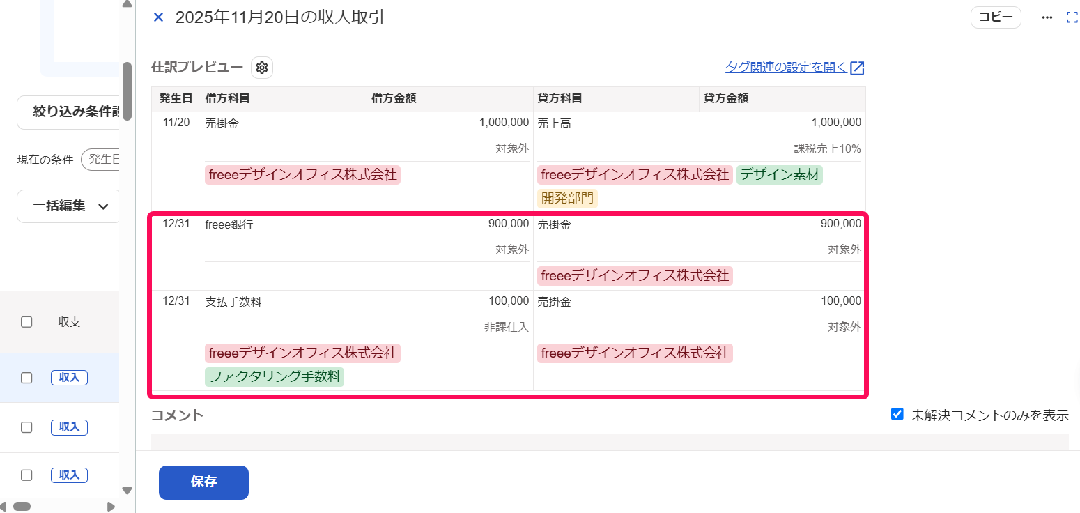This screenshot has width=1080, height=513.
Task: Click the ファクタリング手数料 tag
Action: [275, 377]
